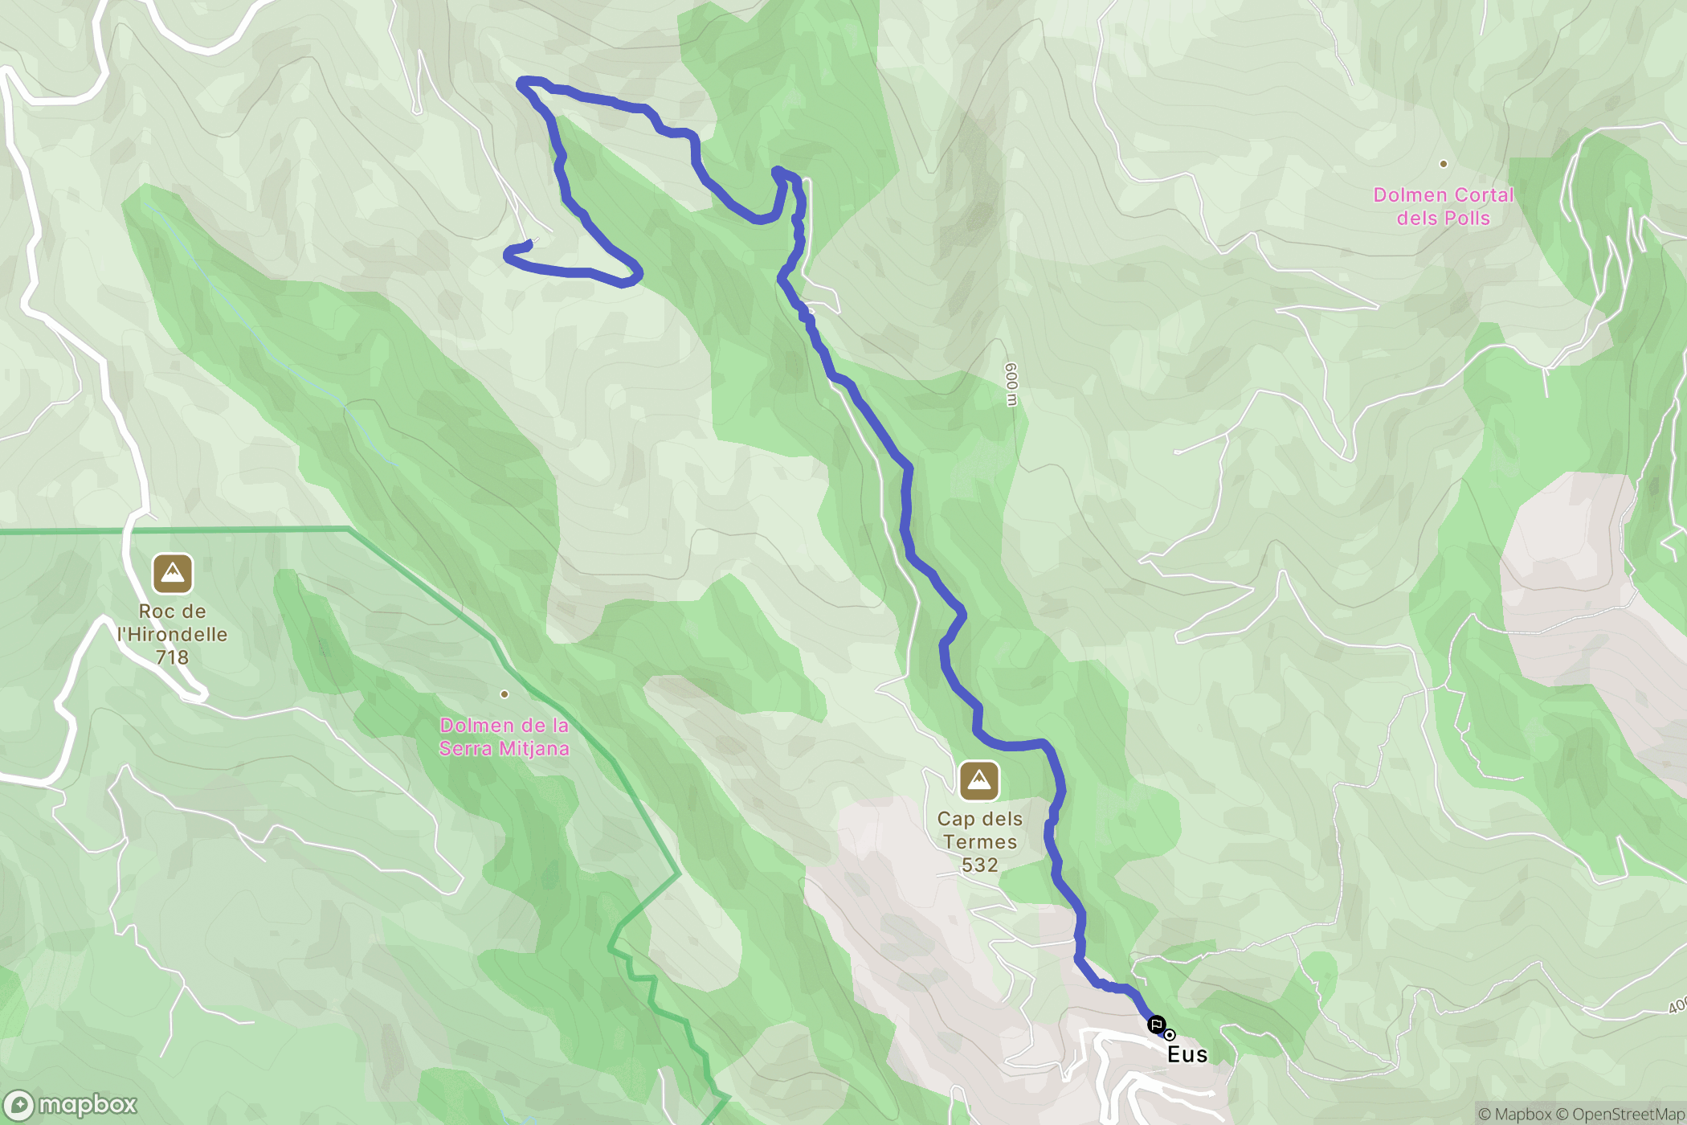Select the Dolmen de la Serra Mitjana dot

(504, 694)
